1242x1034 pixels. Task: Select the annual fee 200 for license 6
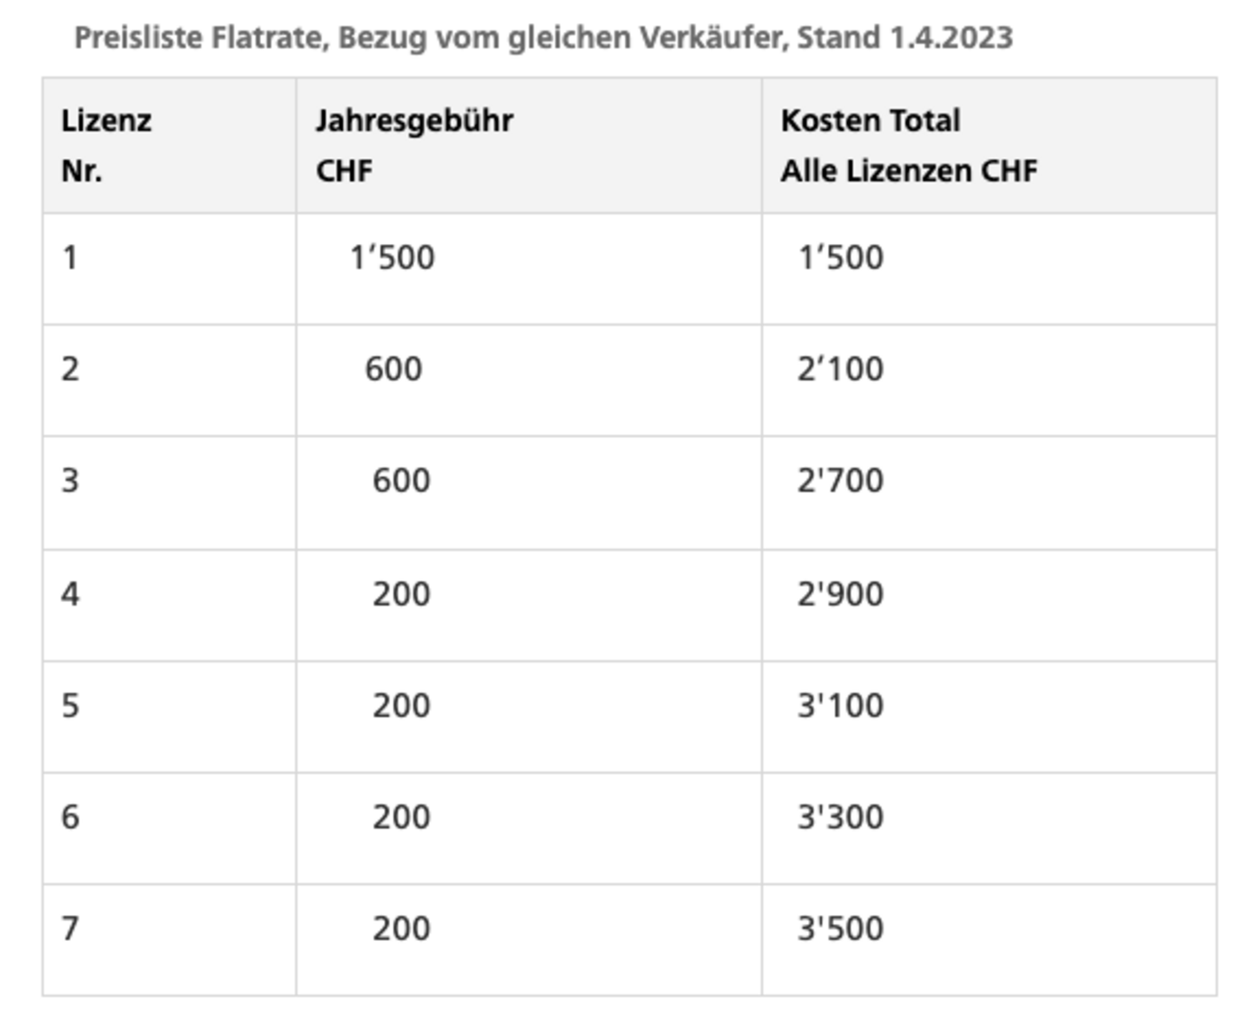401,818
